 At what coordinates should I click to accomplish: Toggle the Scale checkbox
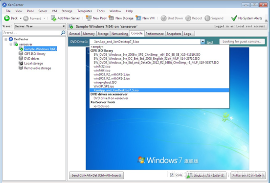(172, 175)
